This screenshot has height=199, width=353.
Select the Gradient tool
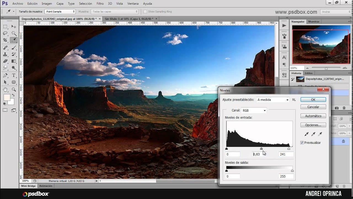click(14, 61)
